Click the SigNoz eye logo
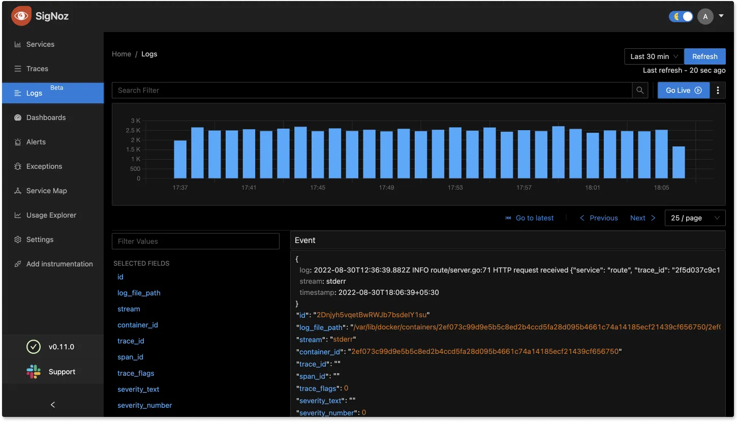The width and height of the screenshot is (738, 422). click(x=21, y=16)
